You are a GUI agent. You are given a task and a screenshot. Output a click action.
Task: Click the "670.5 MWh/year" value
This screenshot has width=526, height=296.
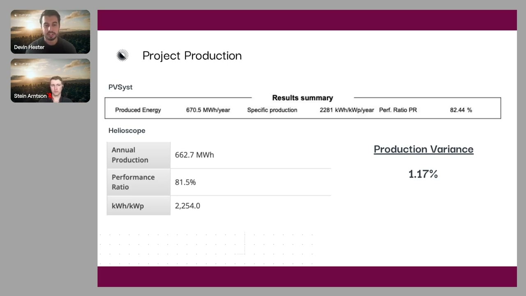pyautogui.click(x=208, y=110)
